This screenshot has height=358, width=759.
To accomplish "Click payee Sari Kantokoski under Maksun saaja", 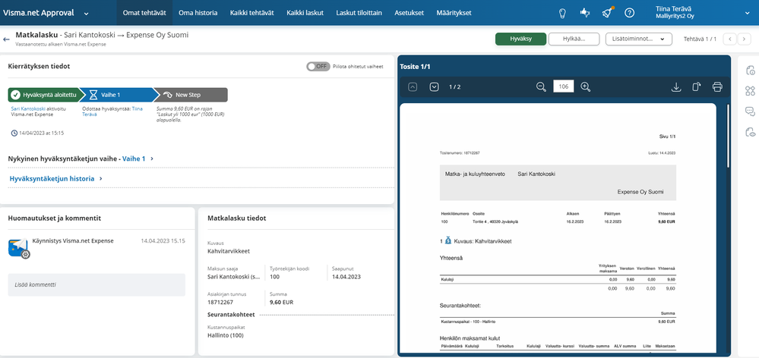I will pyautogui.click(x=234, y=277).
